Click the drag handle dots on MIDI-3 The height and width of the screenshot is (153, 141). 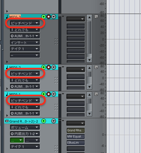56,42
